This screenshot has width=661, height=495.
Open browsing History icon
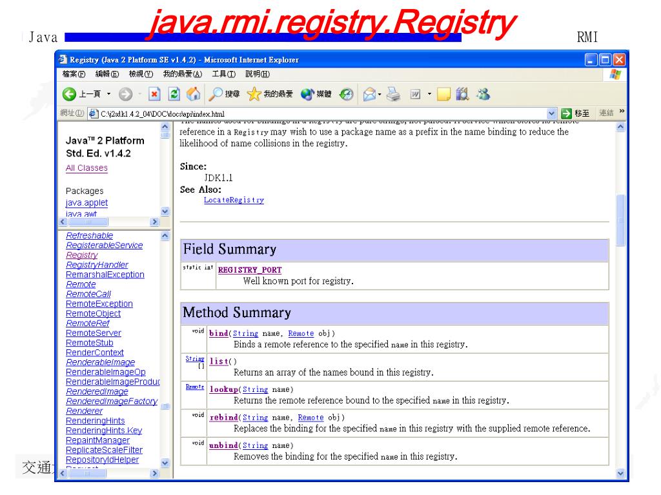pyautogui.click(x=346, y=94)
